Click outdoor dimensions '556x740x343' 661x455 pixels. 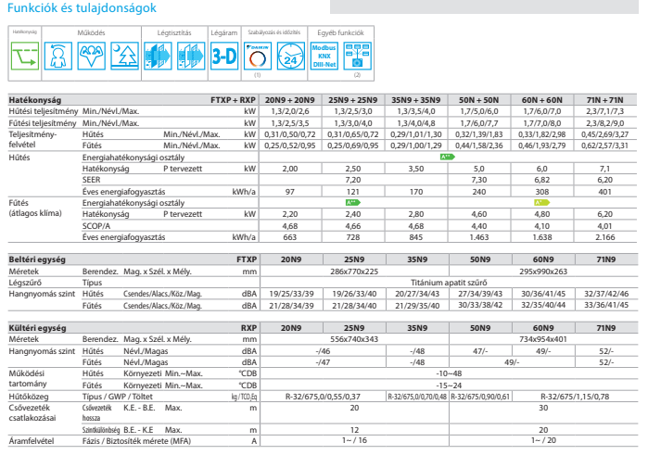pos(354,339)
